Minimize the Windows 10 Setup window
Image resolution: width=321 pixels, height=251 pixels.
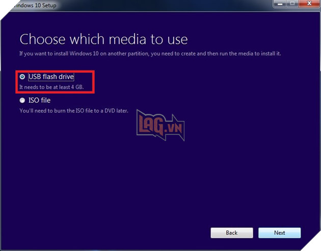tap(280, 4)
